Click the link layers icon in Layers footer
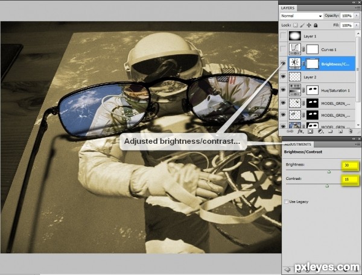The image size is (362, 275). coord(290,131)
